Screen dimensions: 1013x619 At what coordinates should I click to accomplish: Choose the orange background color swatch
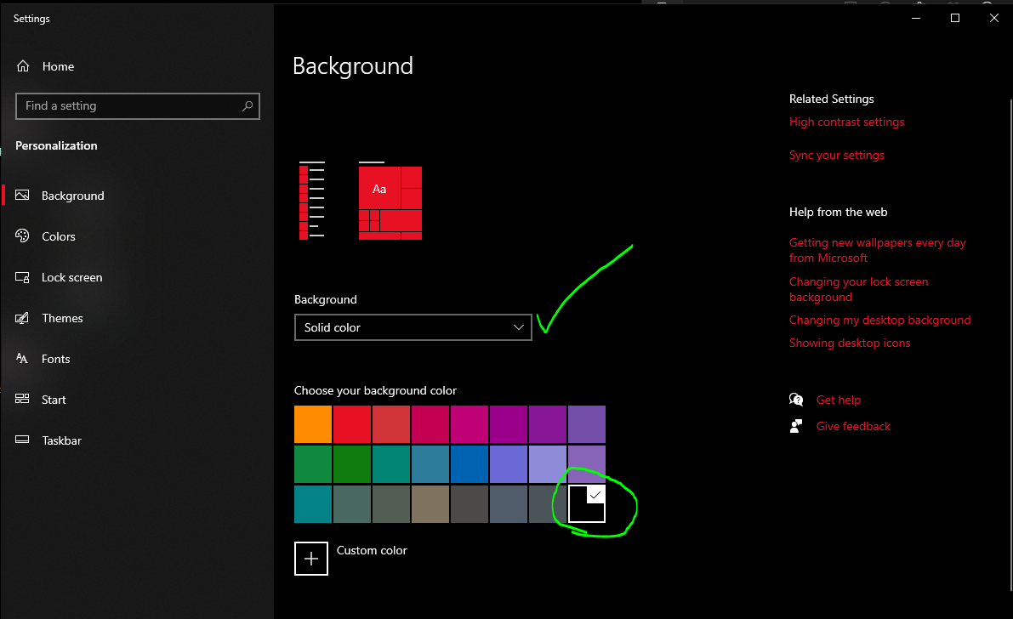[x=312, y=424]
